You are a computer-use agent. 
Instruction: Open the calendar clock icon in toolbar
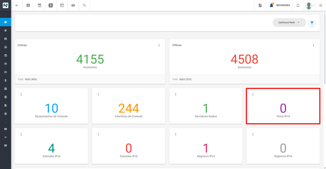coord(39,5)
